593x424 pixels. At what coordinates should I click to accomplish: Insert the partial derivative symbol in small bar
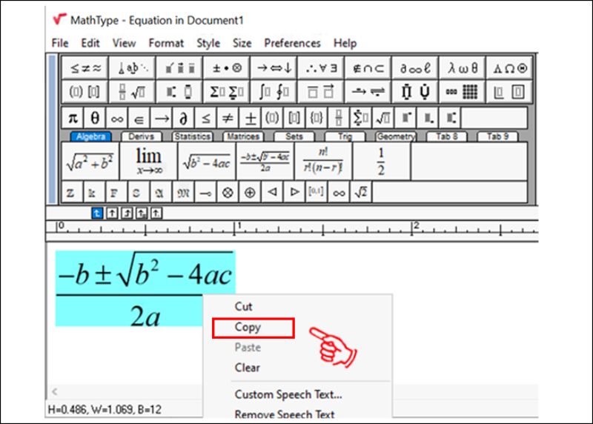tap(183, 119)
